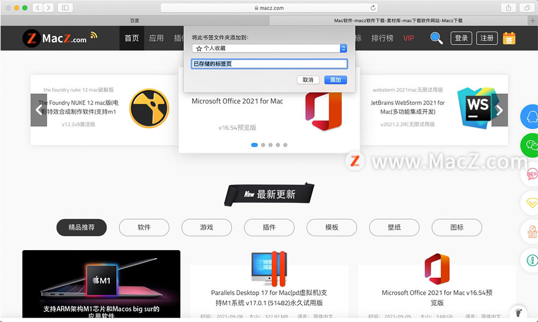Select the 壁纸 category pill
Image resolution: width=538 pixels, height=322 pixels.
click(x=394, y=227)
